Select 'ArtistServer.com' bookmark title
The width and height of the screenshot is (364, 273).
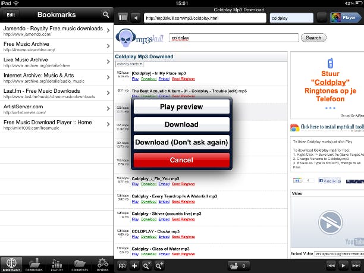click(x=23, y=106)
